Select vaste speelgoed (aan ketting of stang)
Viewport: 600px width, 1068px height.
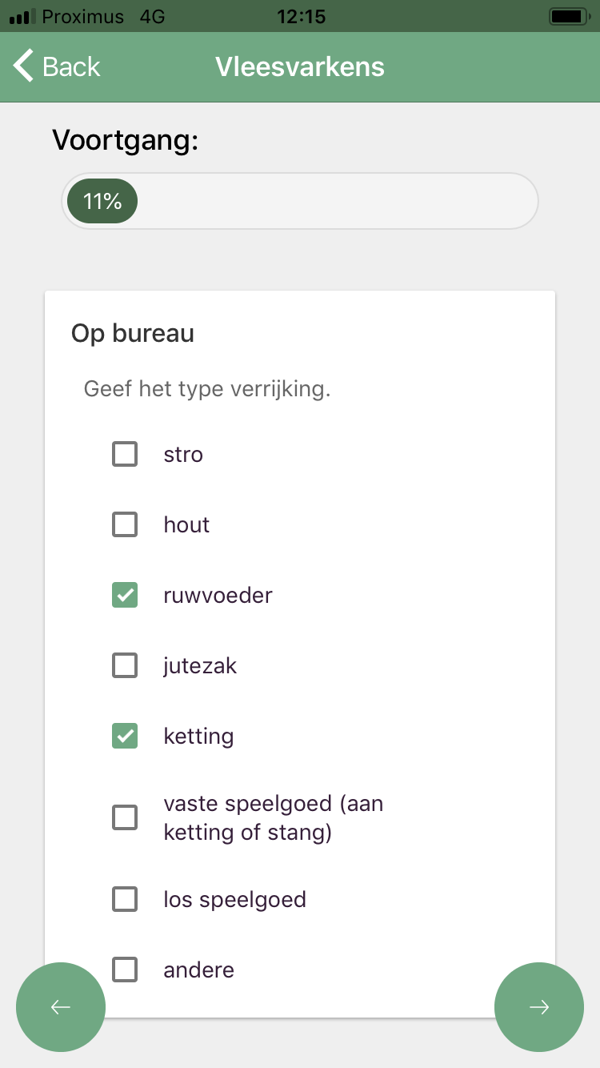point(125,817)
